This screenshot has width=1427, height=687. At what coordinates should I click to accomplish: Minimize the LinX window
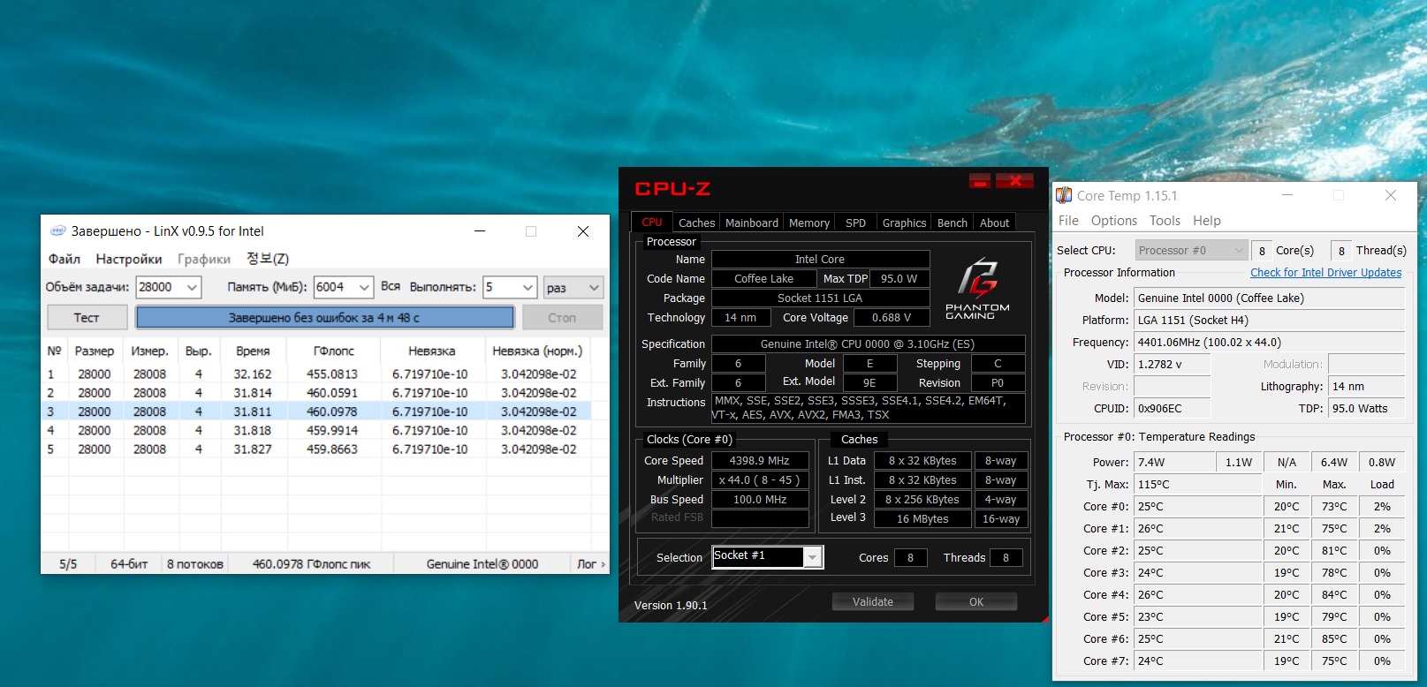click(x=480, y=231)
